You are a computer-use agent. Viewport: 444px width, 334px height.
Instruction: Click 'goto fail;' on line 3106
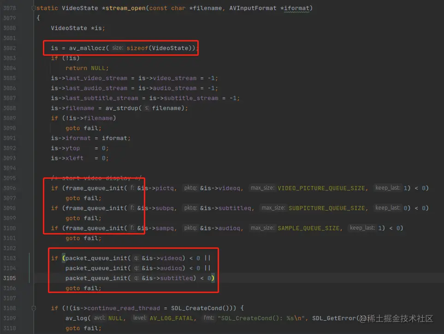pyautogui.click(x=83, y=288)
